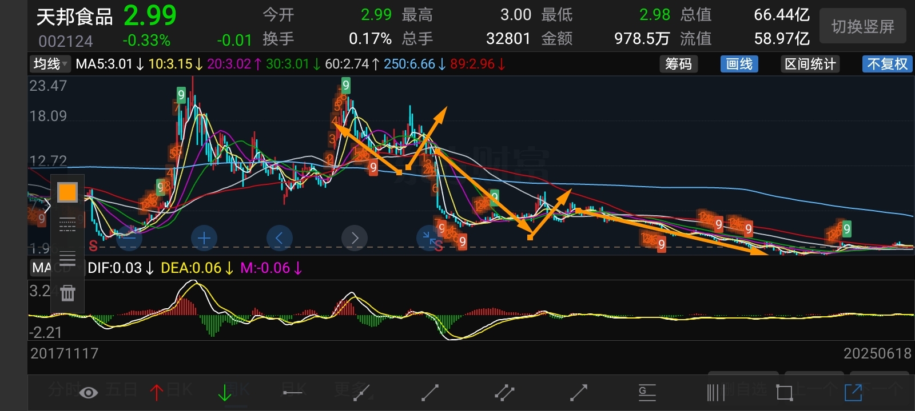Tap the total market value 66.44亿
The height and width of the screenshot is (411, 915).
coord(782,14)
